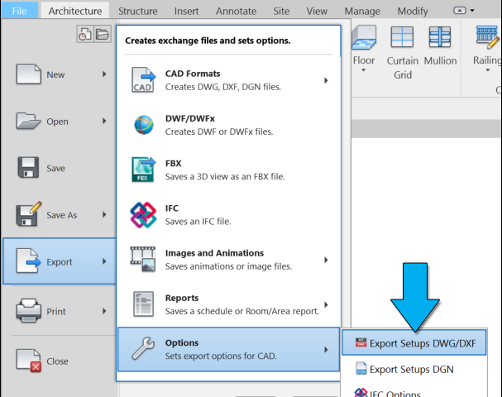Viewport: 502px width, 397px height.
Task: Expand the ribbon display options arrow
Action: tap(472, 11)
